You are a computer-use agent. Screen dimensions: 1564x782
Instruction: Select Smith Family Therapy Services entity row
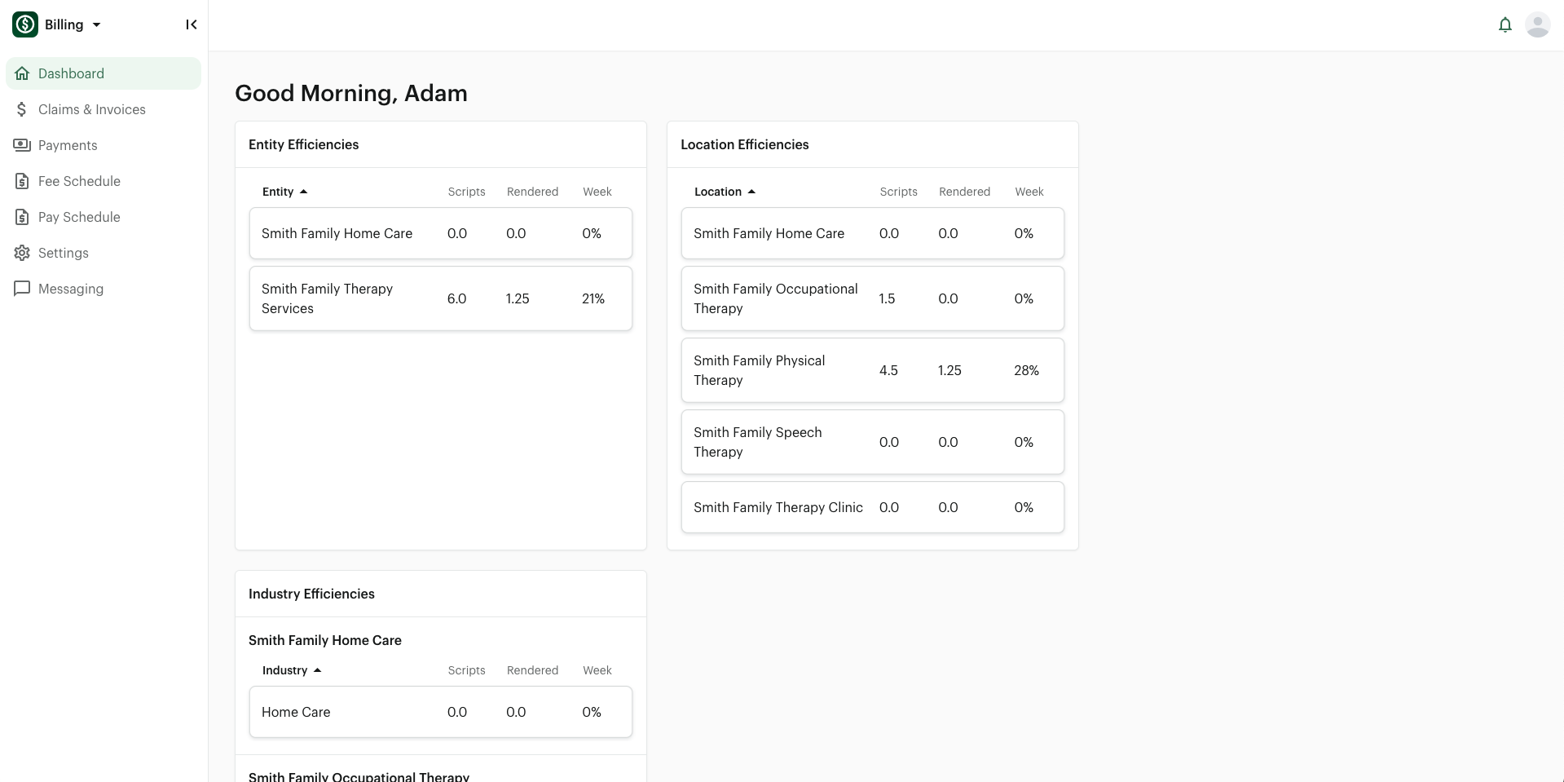click(440, 298)
